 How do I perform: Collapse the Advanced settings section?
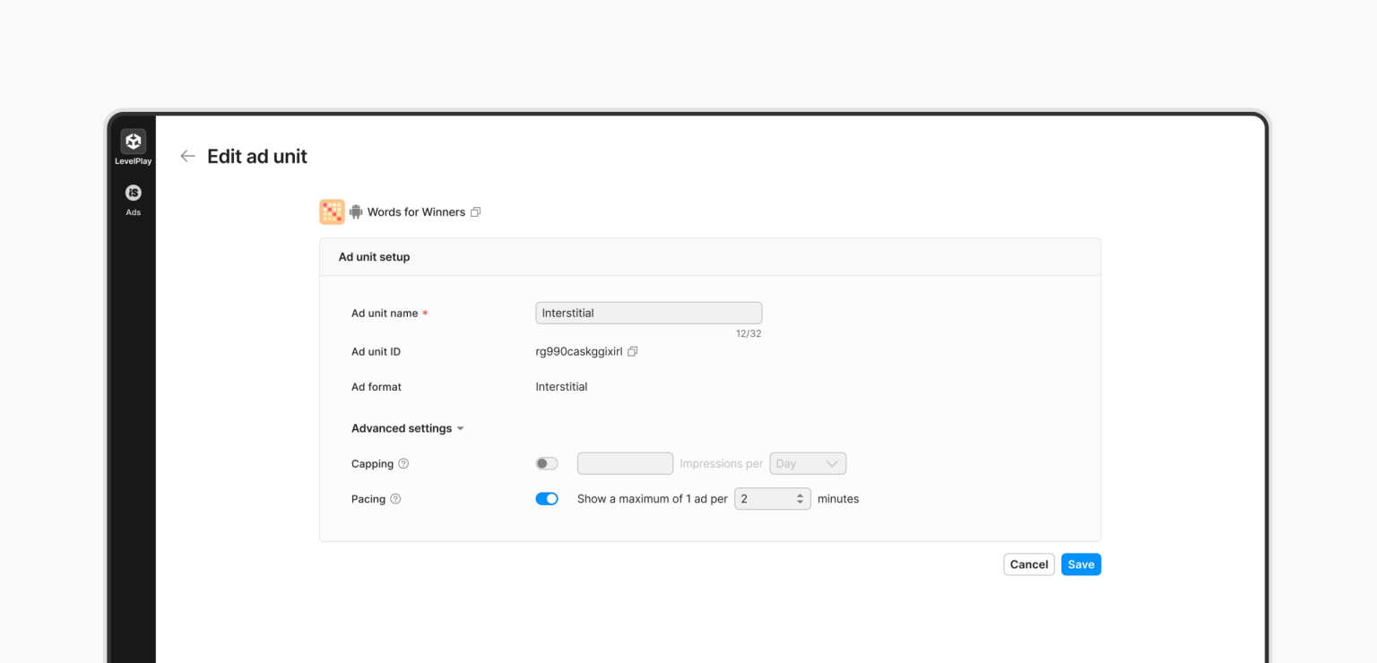[461, 428]
